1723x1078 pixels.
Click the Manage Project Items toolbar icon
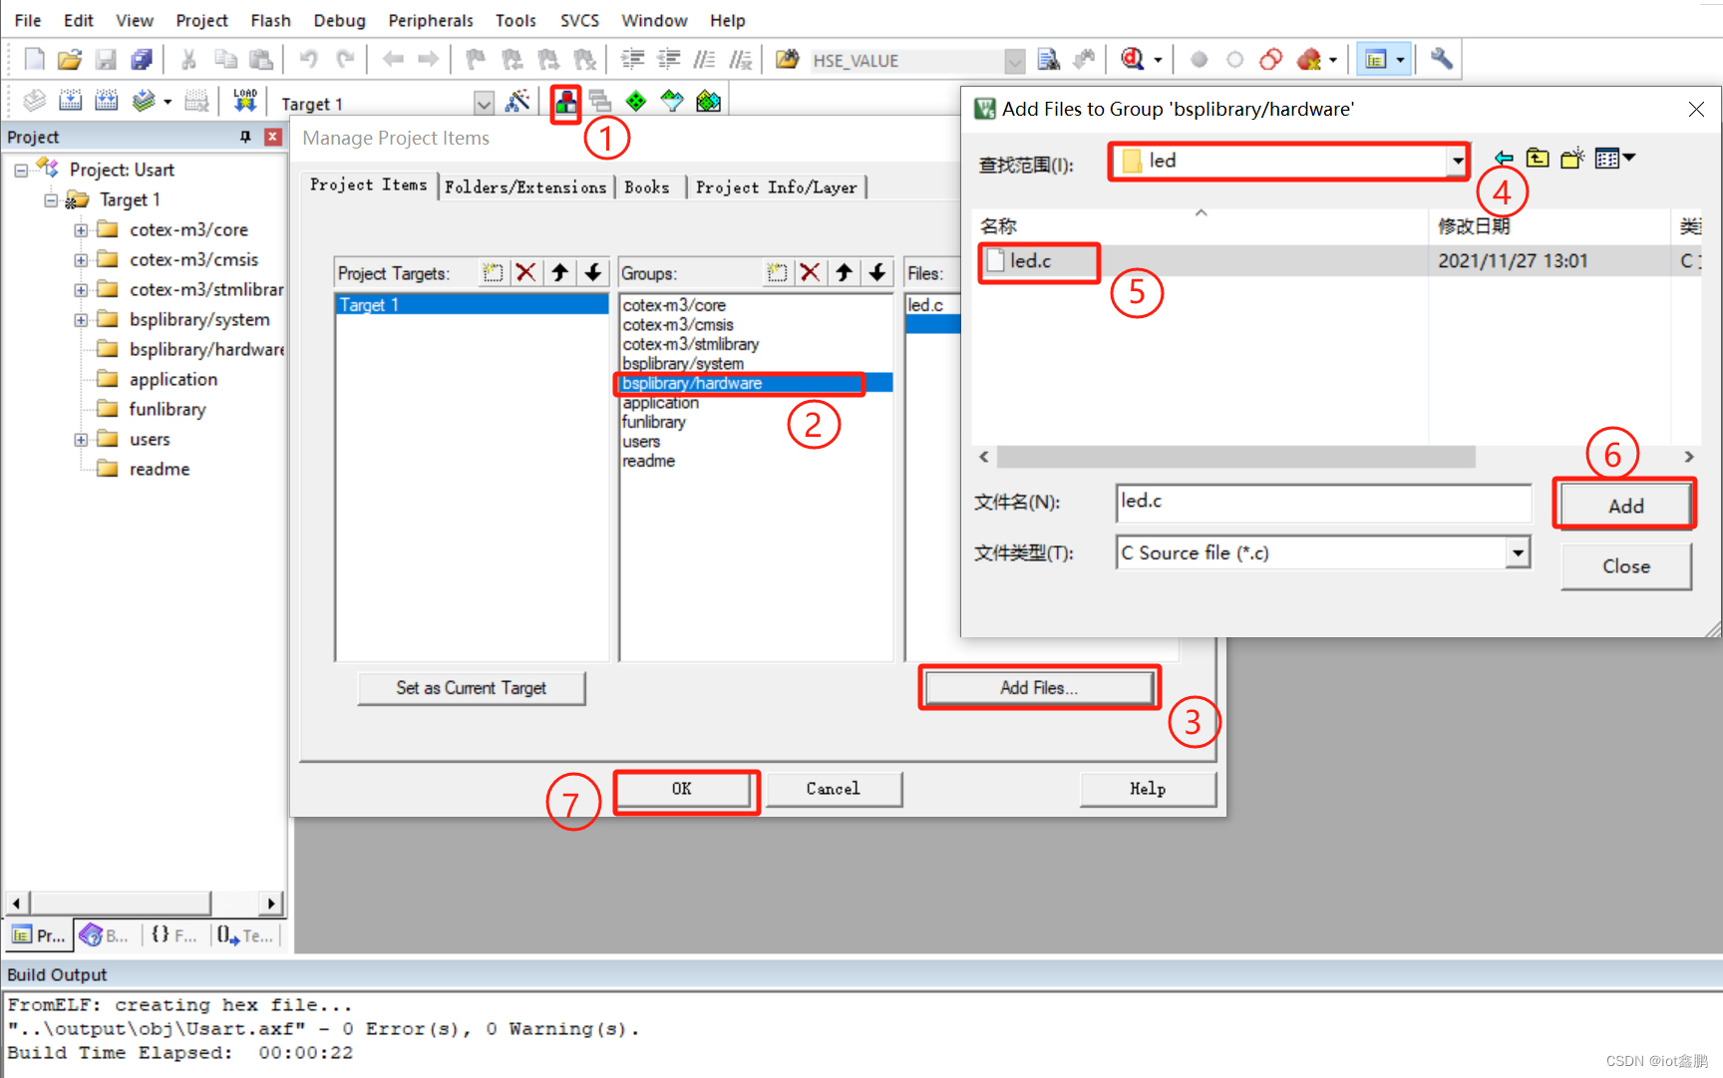(x=565, y=102)
